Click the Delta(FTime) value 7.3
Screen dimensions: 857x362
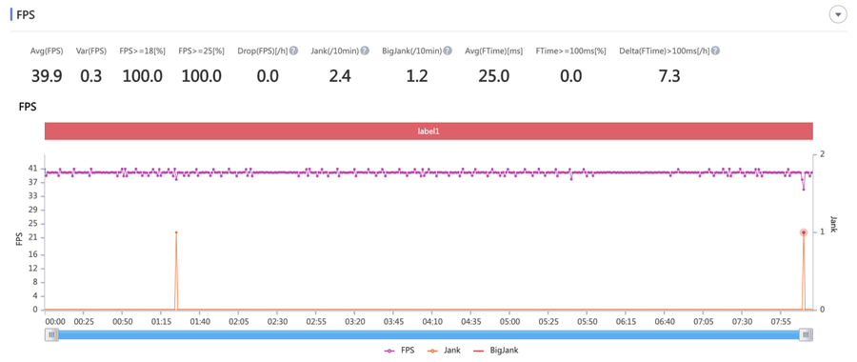tap(669, 76)
